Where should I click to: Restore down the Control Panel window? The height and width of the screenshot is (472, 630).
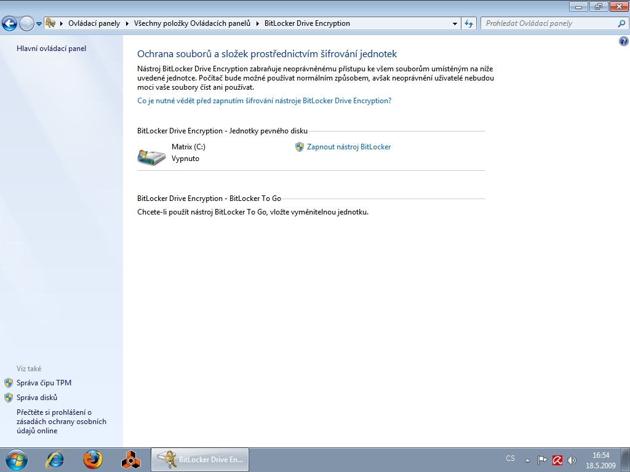(599, 6)
